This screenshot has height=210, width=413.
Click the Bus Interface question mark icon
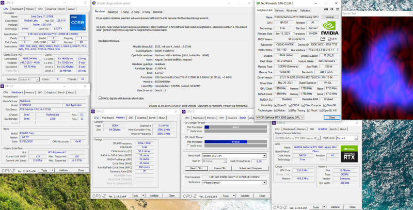[338, 50]
